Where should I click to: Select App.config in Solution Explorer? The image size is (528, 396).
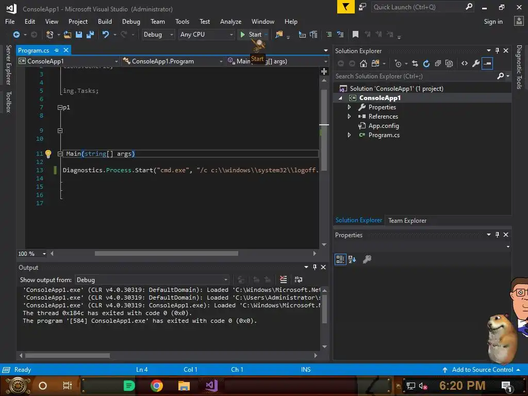384,126
